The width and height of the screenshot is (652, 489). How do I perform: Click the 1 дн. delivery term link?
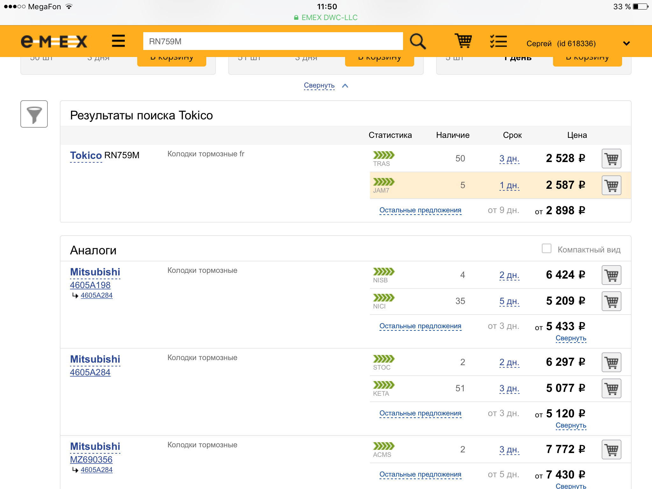[x=509, y=185]
